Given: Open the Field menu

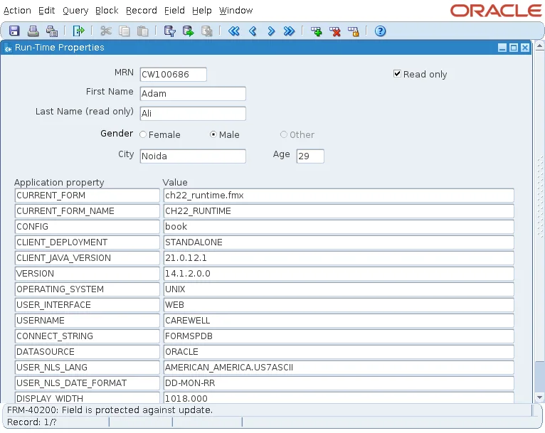Looking at the screenshot, I should coord(174,11).
